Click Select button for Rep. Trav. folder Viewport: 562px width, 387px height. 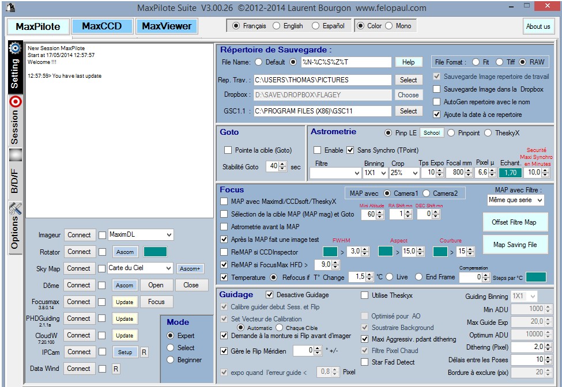(408, 80)
